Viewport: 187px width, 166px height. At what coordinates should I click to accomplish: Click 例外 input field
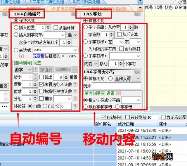click(x=116, y=86)
